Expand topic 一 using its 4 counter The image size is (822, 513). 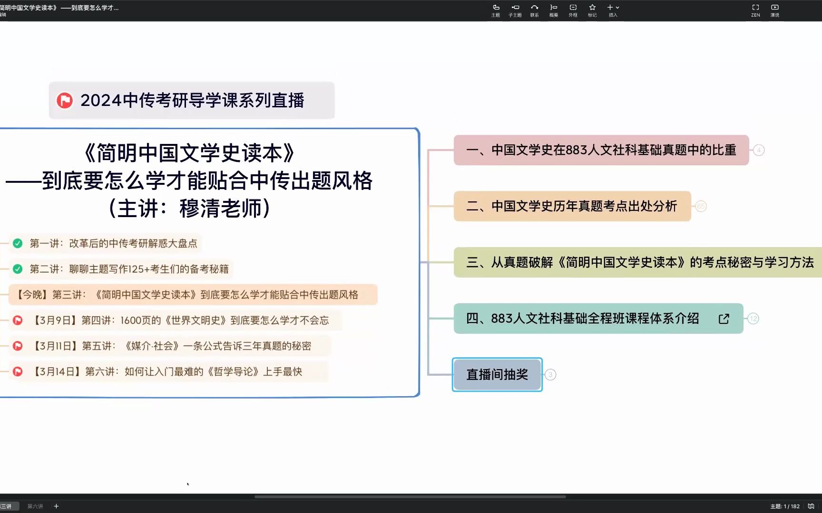pyautogui.click(x=759, y=150)
